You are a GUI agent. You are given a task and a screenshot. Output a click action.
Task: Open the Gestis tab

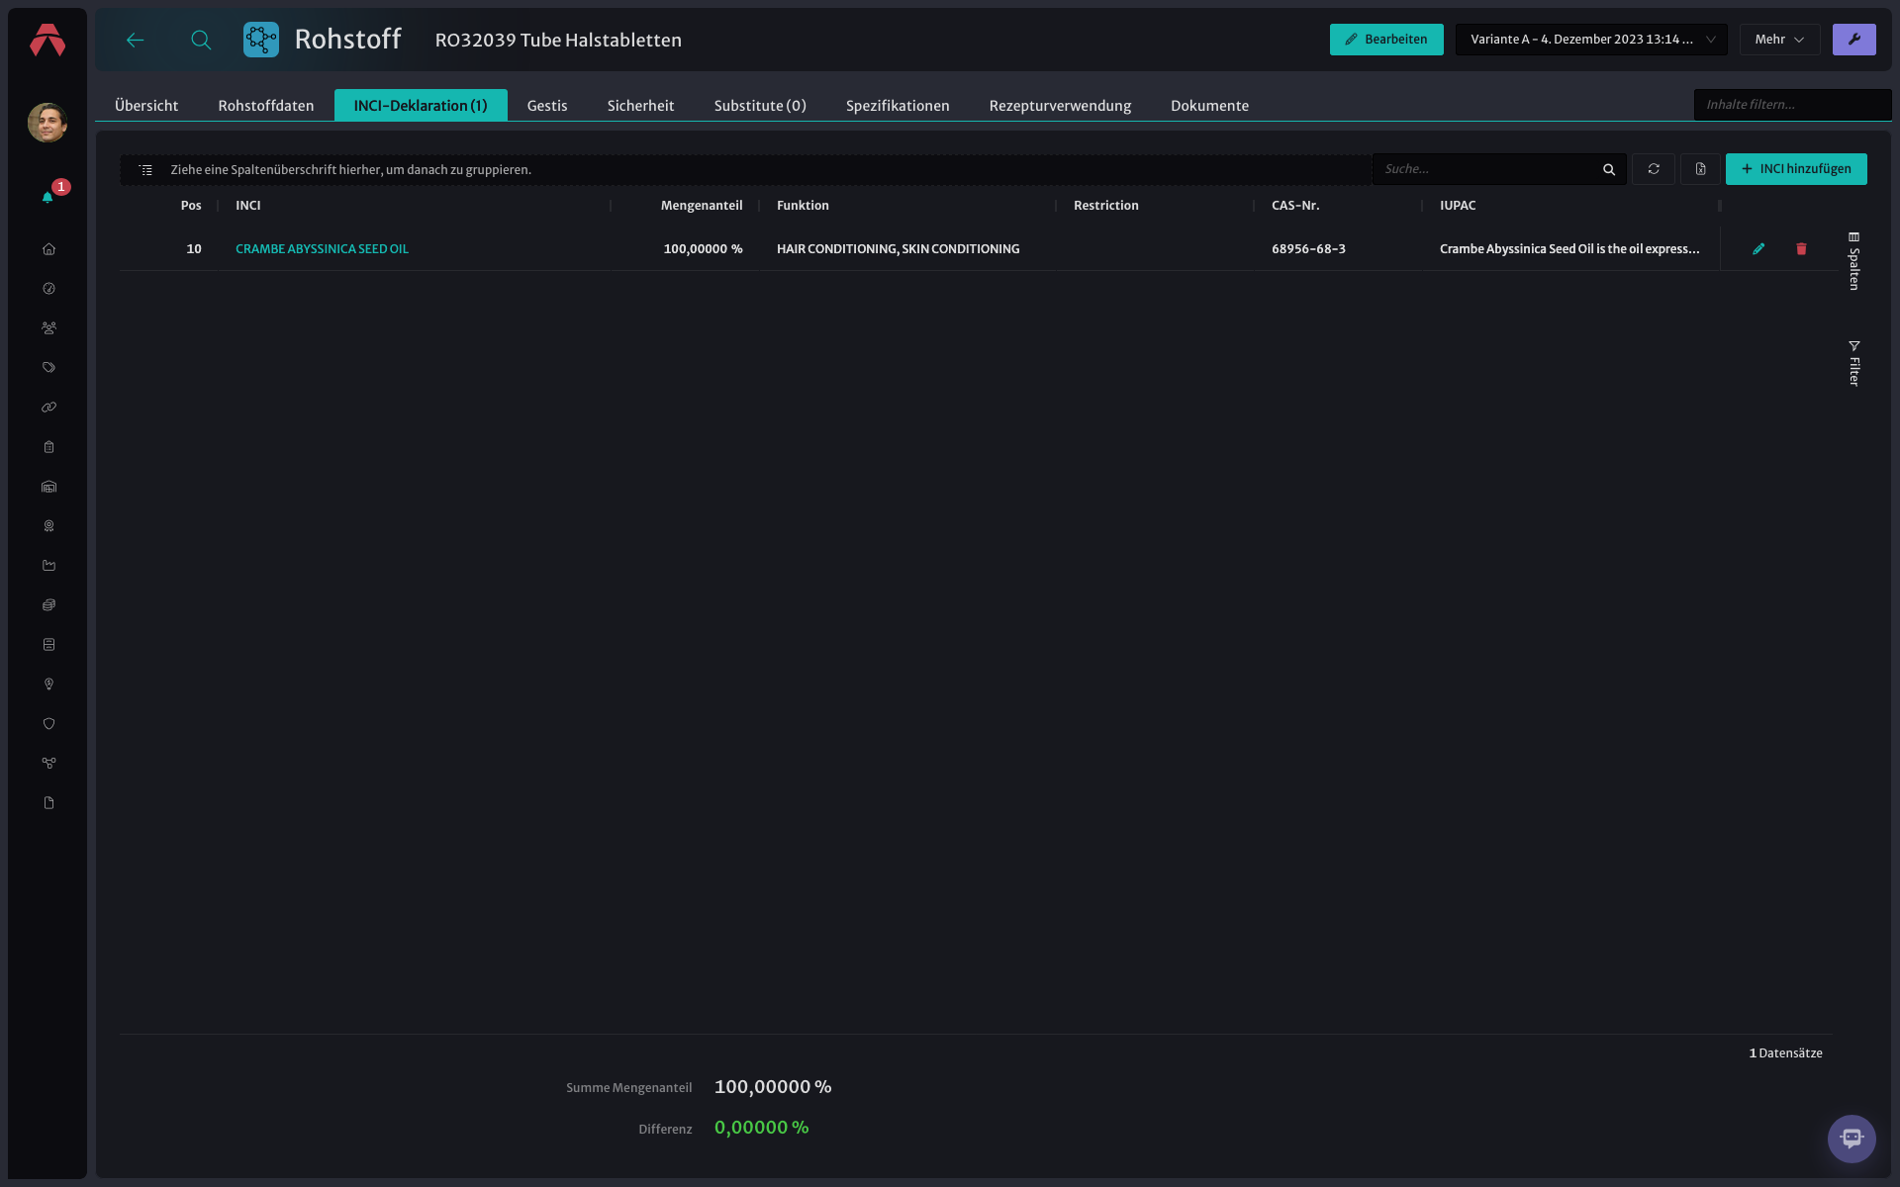click(547, 105)
